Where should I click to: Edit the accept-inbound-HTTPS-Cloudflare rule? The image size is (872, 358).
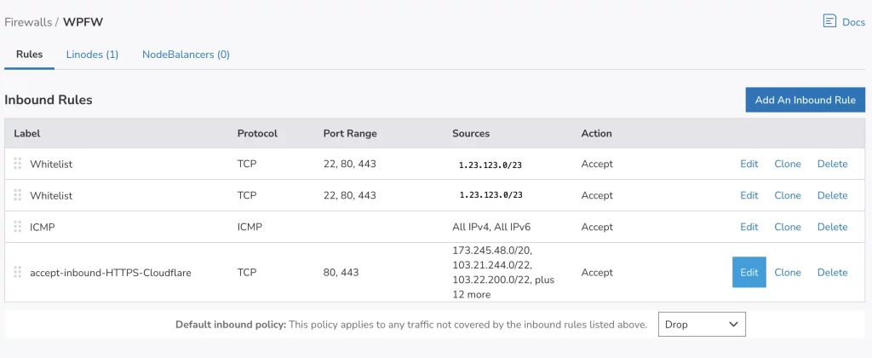(x=749, y=272)
